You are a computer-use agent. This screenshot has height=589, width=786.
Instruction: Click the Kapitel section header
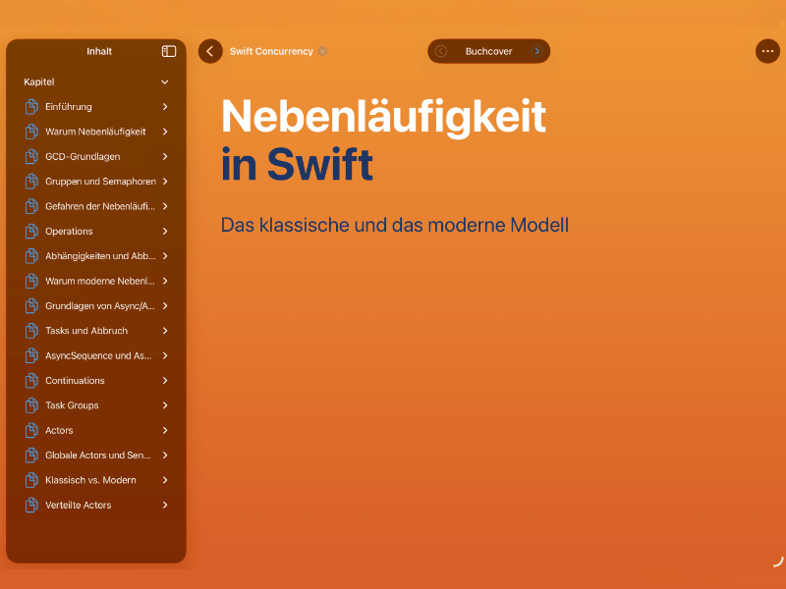pos(96,82)
